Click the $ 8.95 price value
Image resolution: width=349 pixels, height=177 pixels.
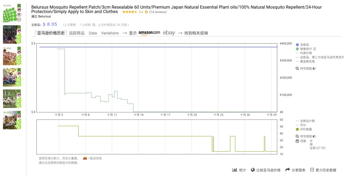(50, 25)
